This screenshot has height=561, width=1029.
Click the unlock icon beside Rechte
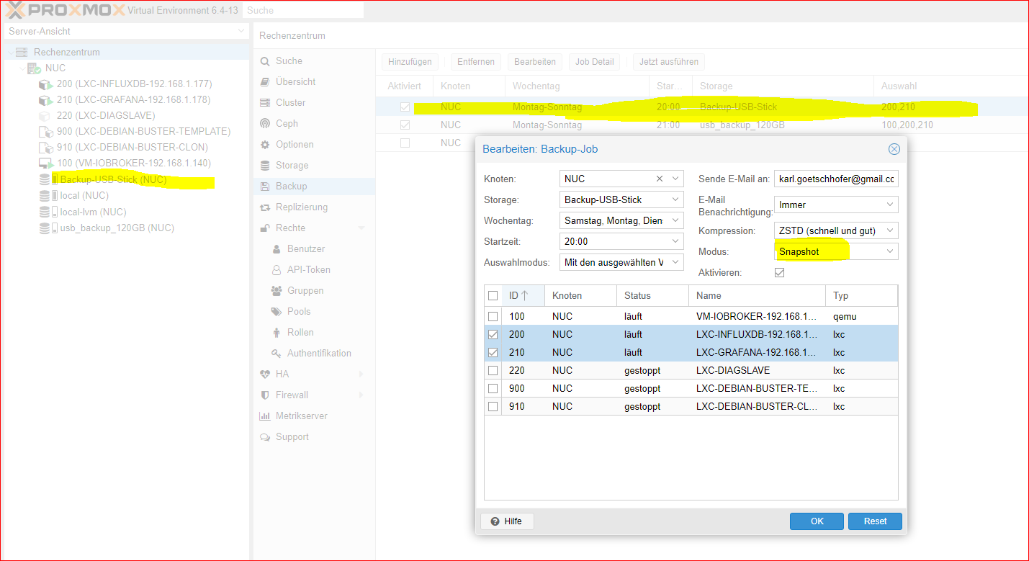265,228
